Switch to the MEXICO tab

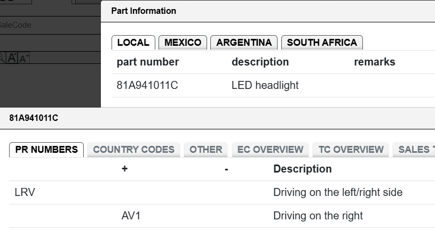click(183, 43)
